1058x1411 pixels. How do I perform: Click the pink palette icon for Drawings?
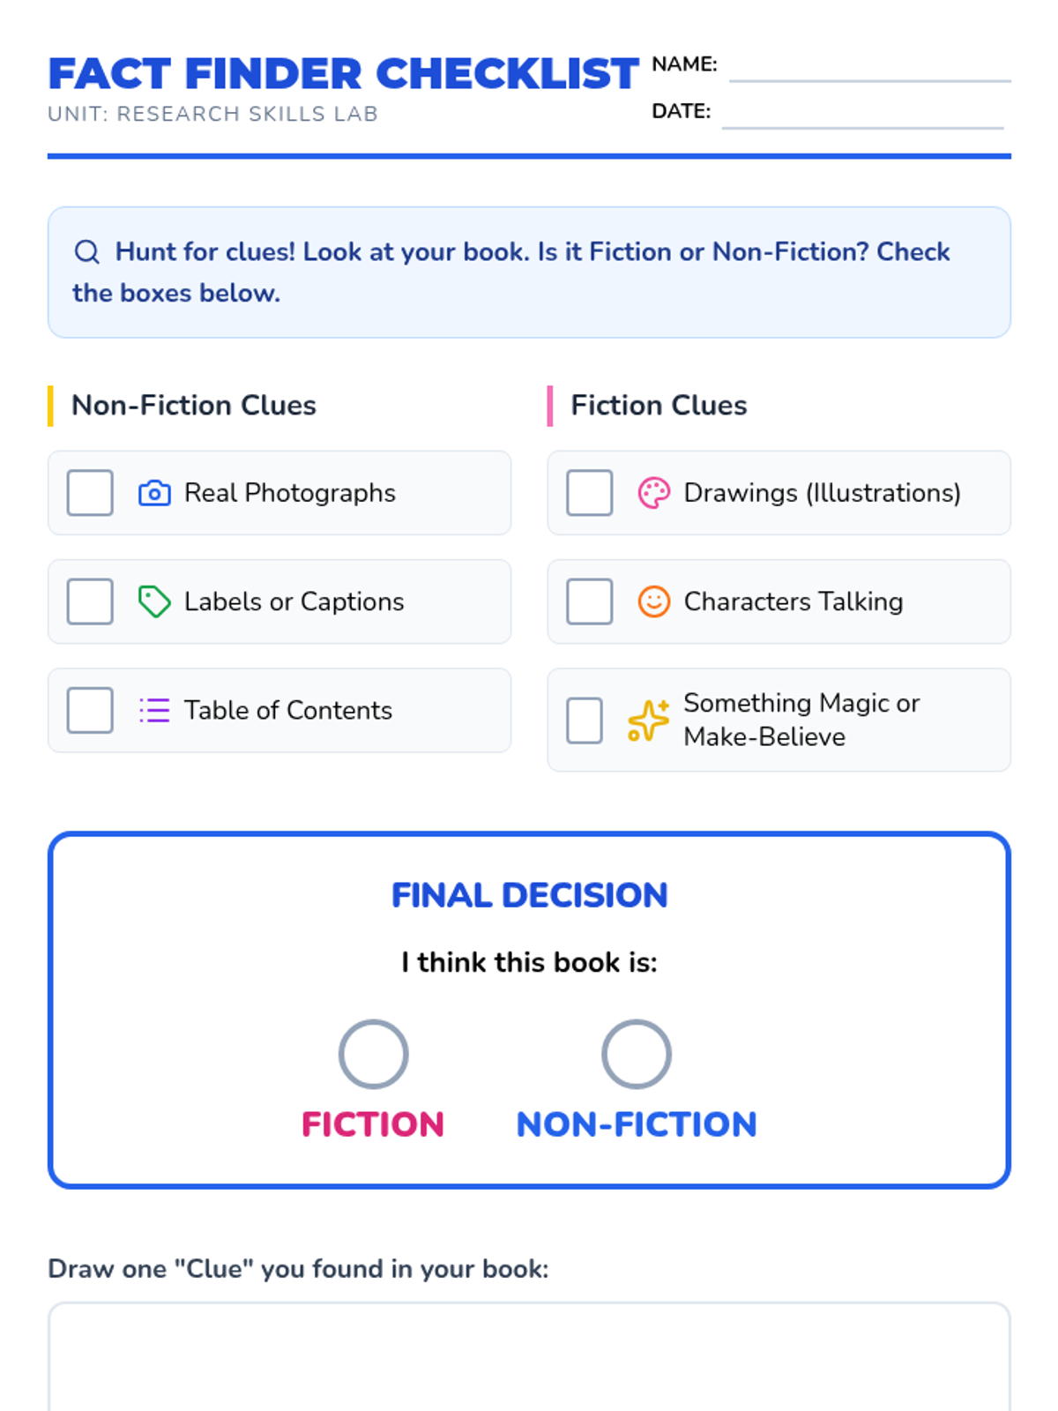point(653,493)
